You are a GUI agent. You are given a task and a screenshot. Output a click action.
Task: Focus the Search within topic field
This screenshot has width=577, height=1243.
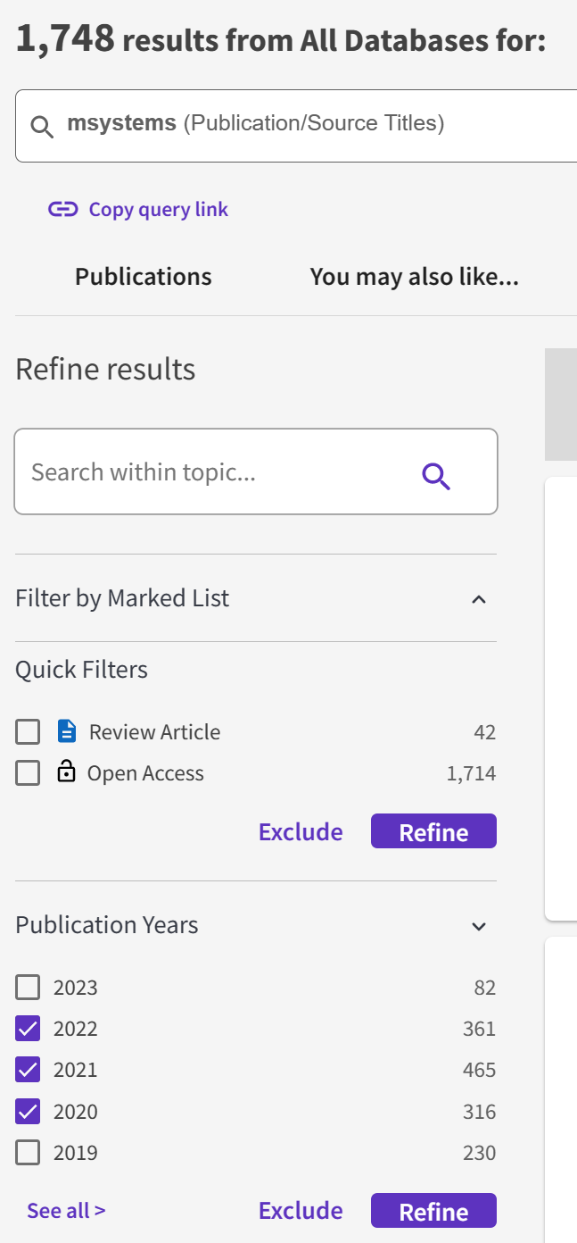tap(214, 472)
